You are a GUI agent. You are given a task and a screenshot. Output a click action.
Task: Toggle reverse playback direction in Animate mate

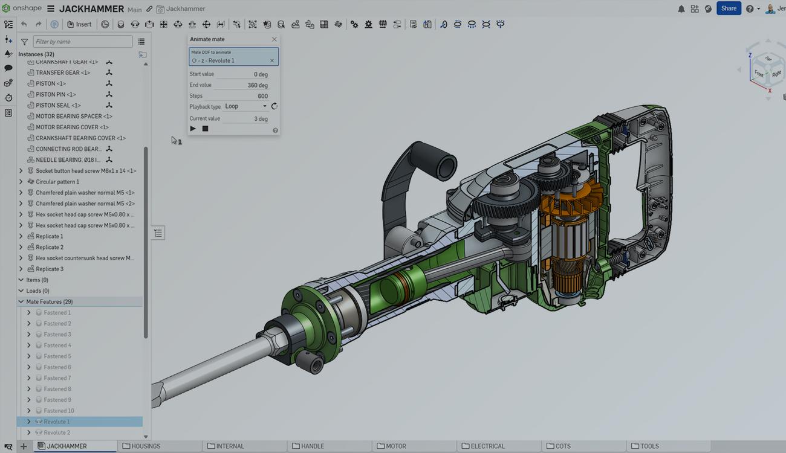(274, 105)
